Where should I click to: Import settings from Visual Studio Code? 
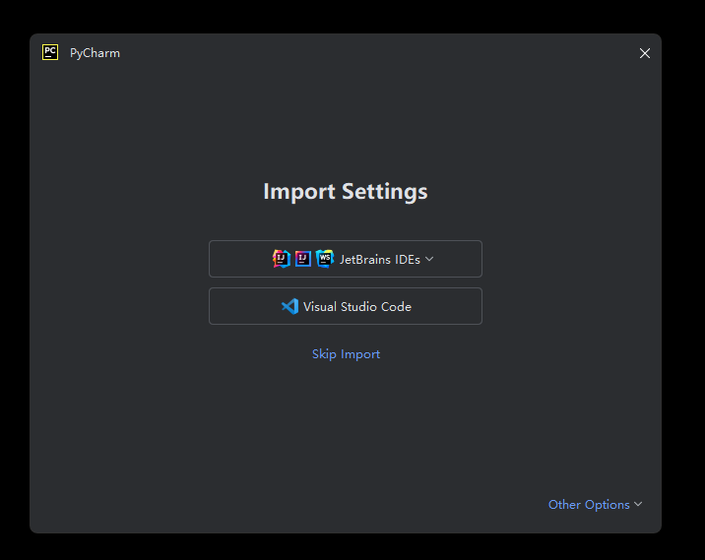[x=346, y=306]
